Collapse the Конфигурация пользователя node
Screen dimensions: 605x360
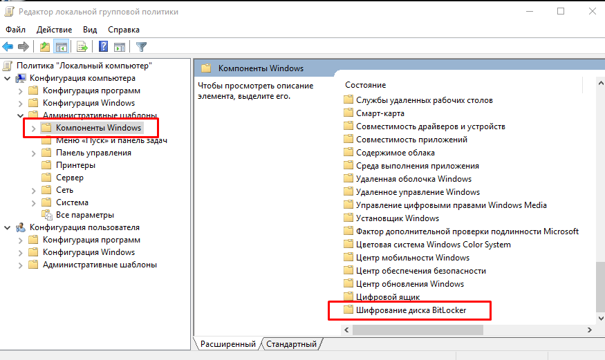click(x=7, y=227)
